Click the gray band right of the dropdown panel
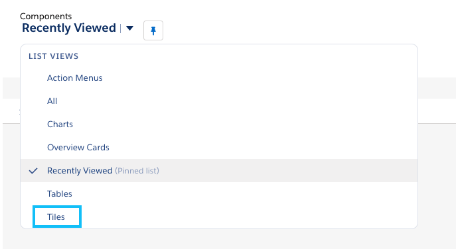456x249 pixels. pyautogui.click(x=437, y=88)
